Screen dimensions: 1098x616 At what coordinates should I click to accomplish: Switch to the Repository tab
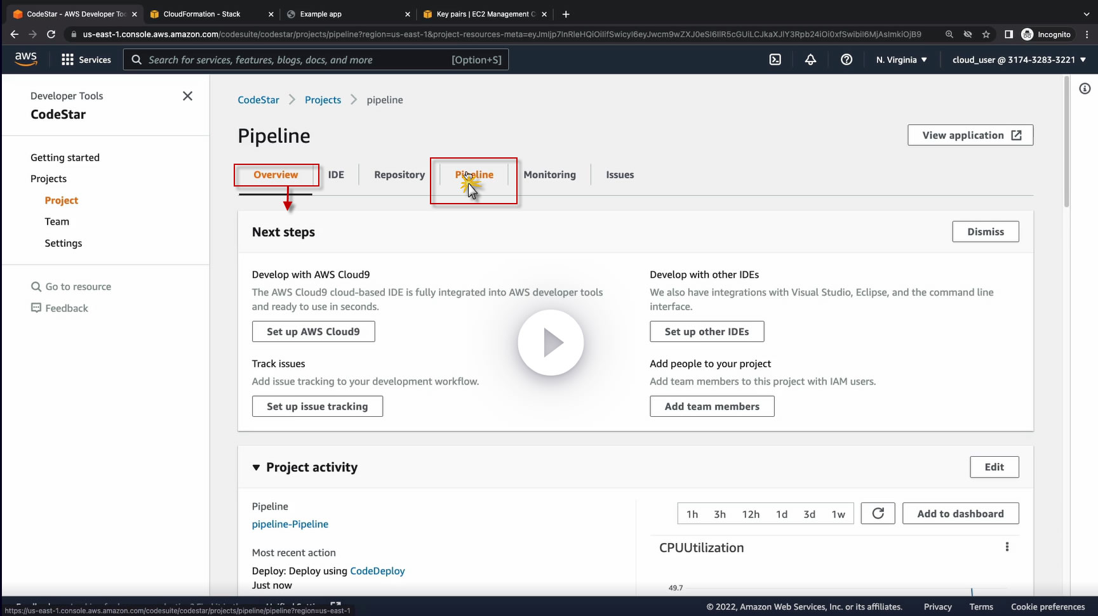pos(399,174)
